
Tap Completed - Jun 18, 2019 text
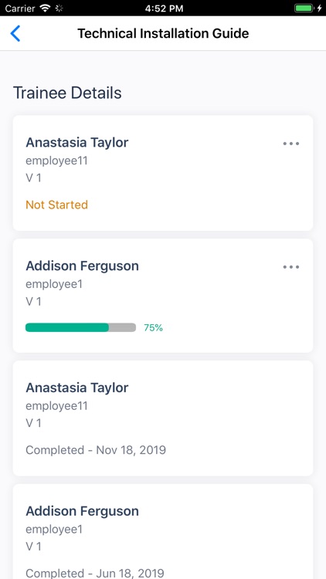point(95,573)
